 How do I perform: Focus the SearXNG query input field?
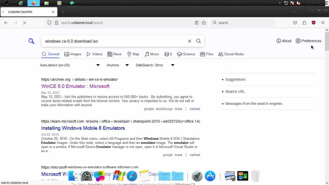(114, 41)
